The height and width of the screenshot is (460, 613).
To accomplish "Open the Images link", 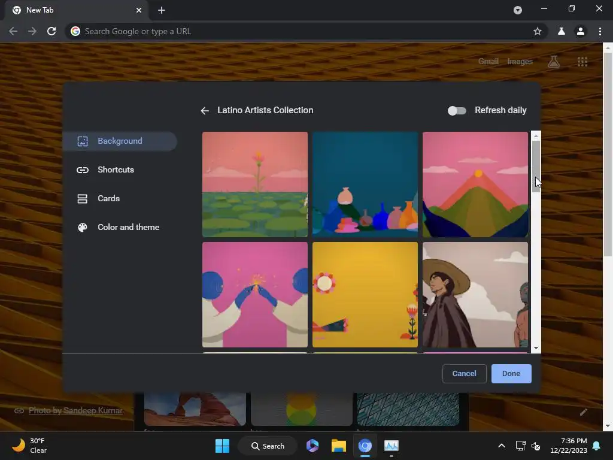I will pos(520,62).
